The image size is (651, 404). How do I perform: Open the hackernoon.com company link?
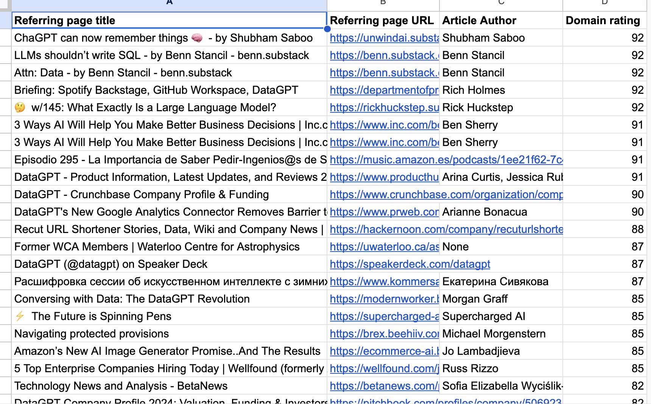point(446,229)
